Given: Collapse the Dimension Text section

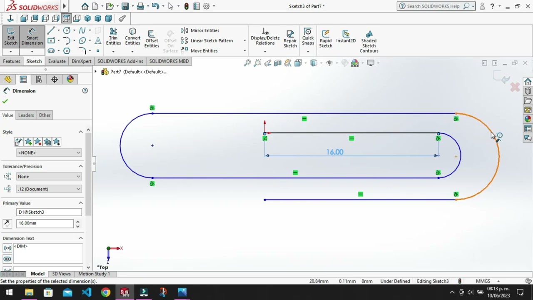Looking at the screenshot, I should [81, 238].
